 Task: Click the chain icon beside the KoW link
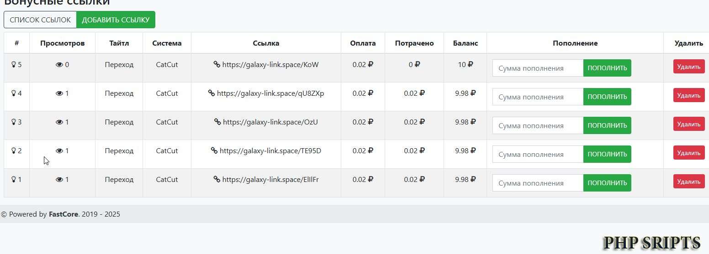click(x=217, y=65)
